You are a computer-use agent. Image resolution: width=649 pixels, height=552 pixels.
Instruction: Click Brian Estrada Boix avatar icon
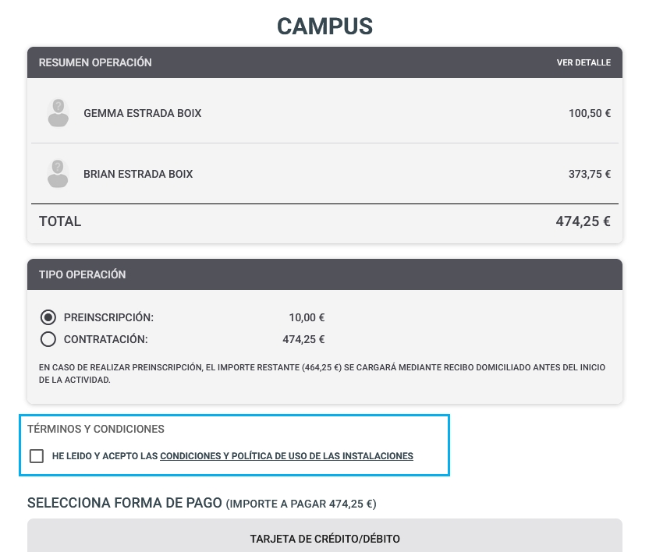pos(58,173)
